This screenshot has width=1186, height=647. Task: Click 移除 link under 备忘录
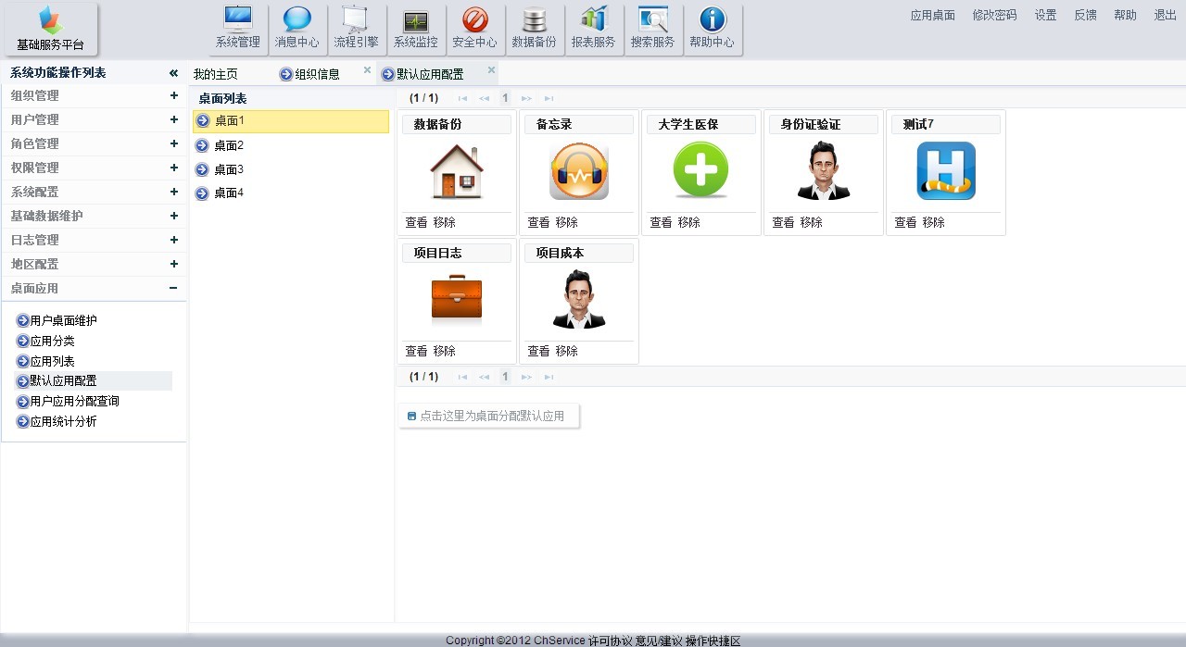click(566, 222)
